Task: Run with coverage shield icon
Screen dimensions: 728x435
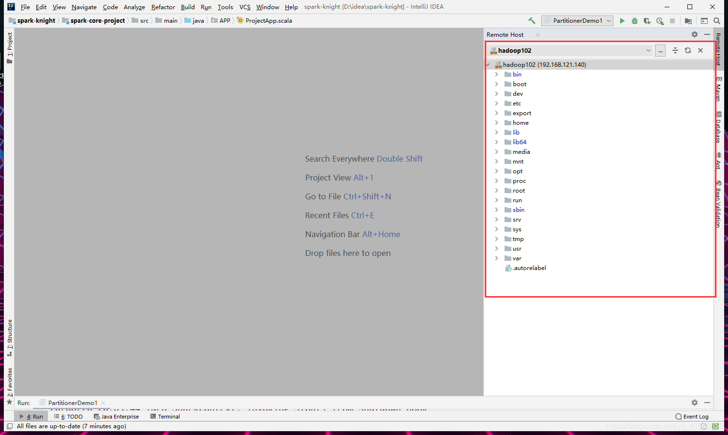Action: 647,21
